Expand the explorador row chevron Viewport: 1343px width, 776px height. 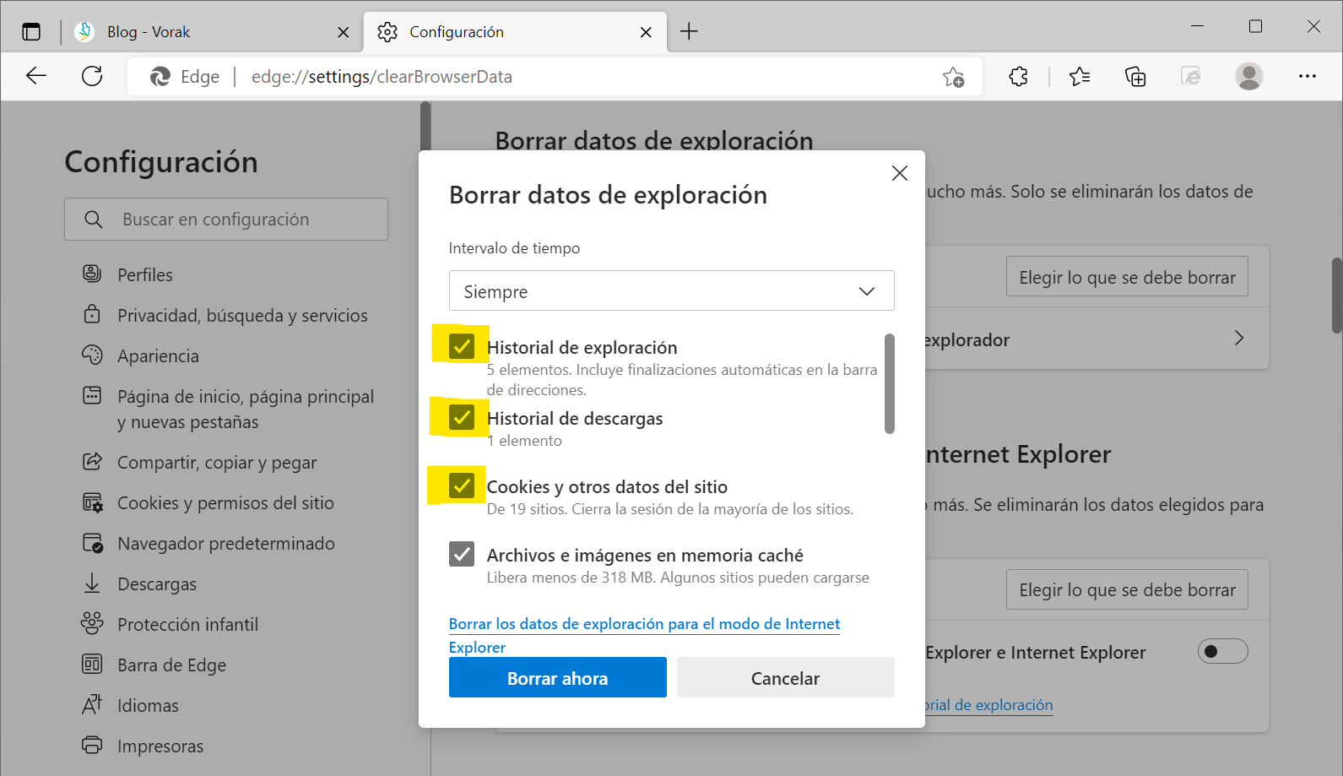coord(1238,339)
